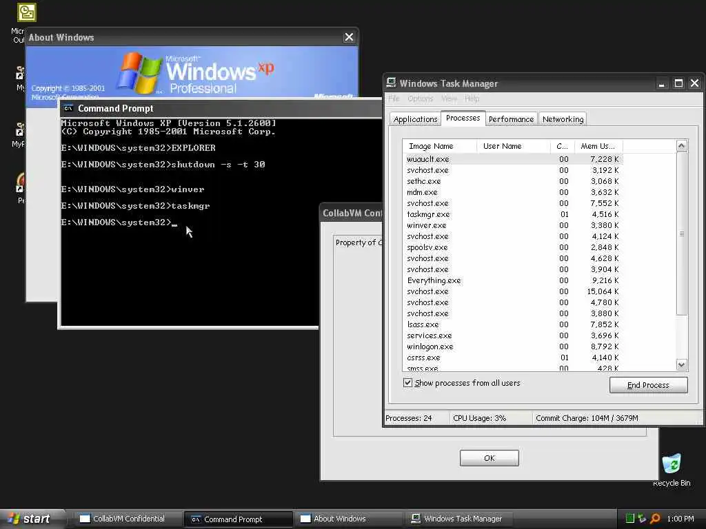
Task: Switch to the Processes tab
Action: (x=463, y=118)
